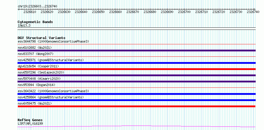This screenshot has width=264, height=130.
Task: Open variant nsv833707 (Wong2007) label
Action: [36, 54]
